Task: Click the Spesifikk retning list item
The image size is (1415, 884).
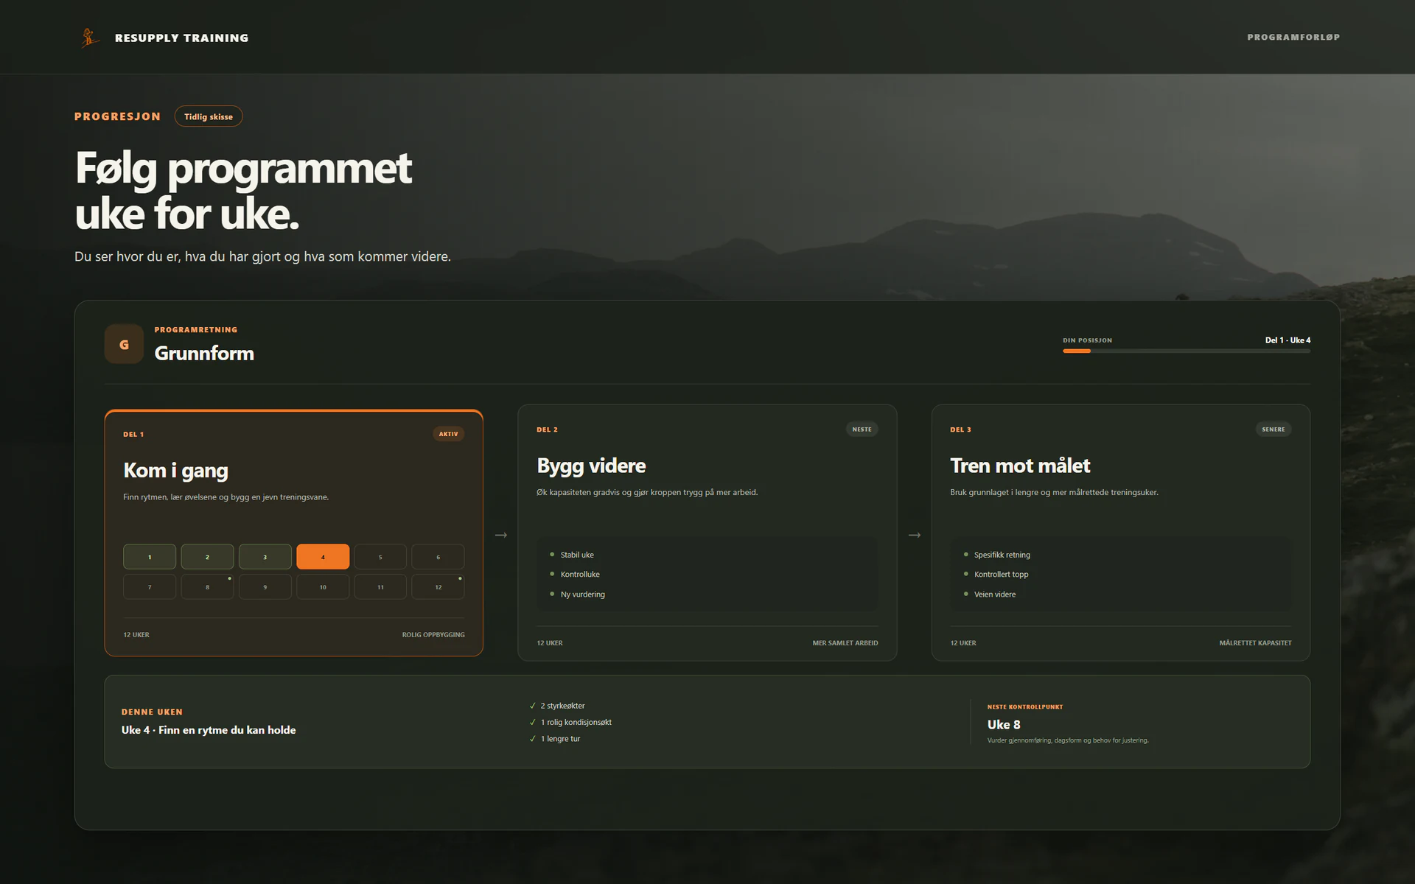Action: (x=1002, y=555)
